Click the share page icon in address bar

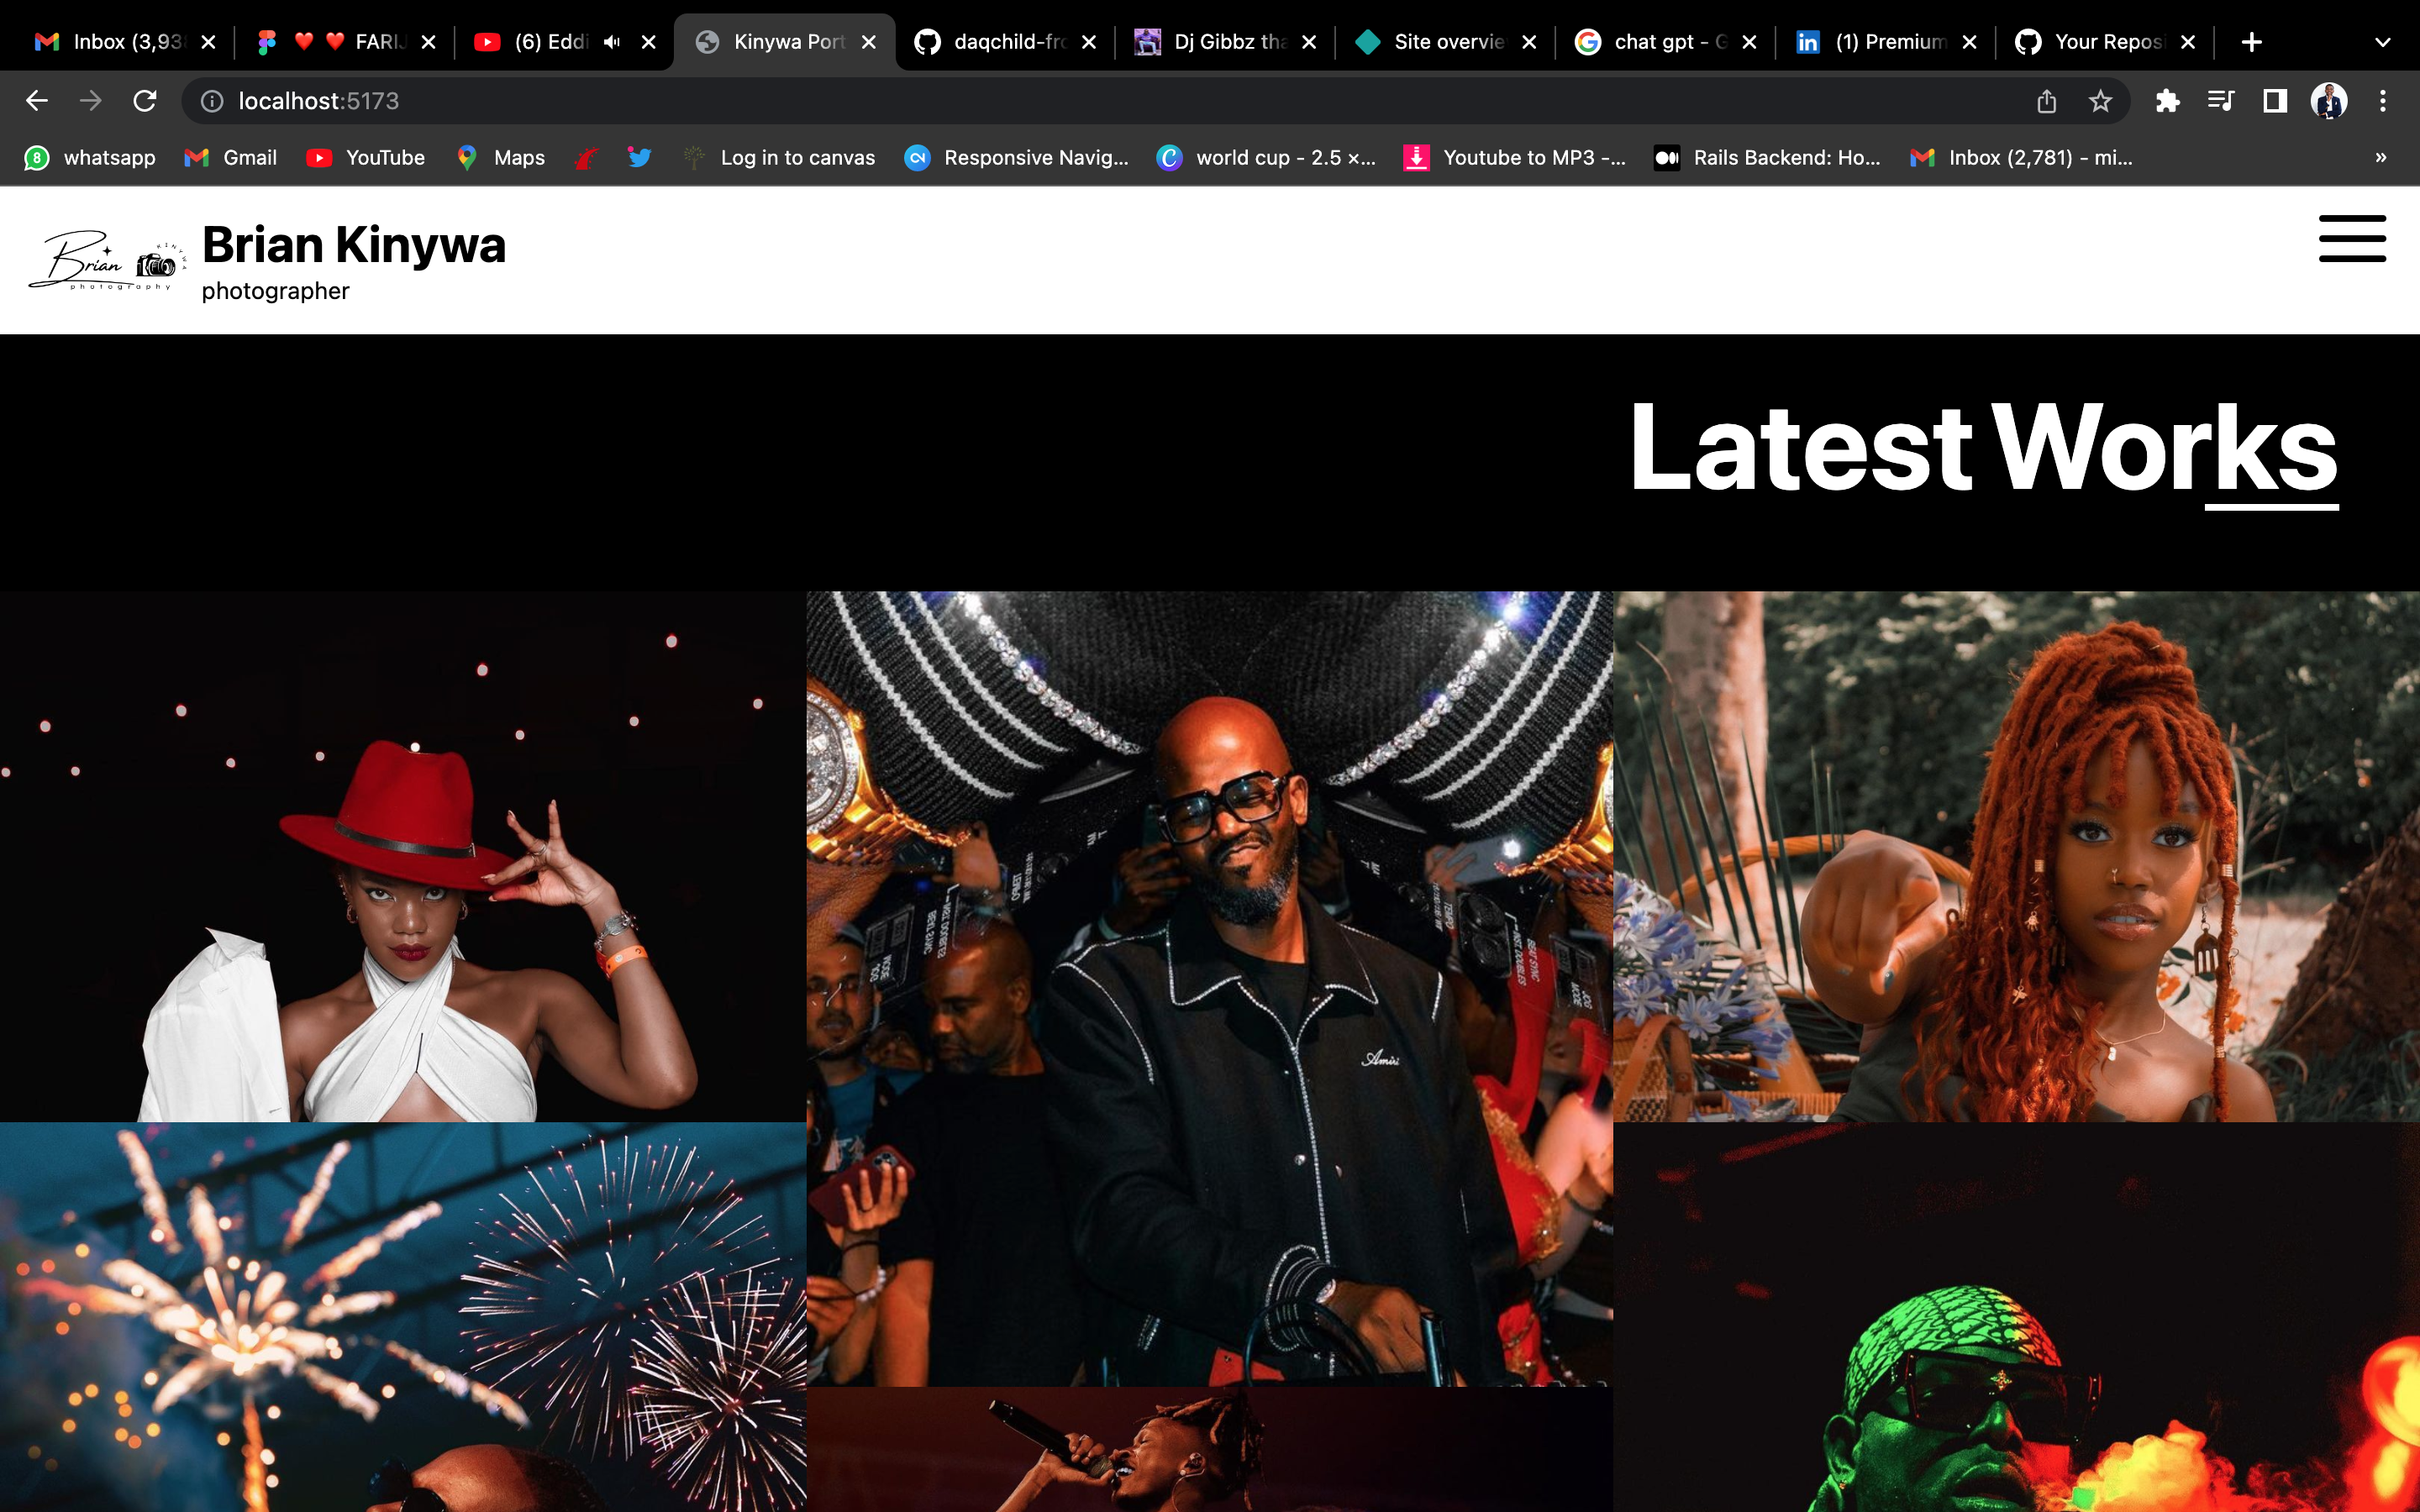click(x=2046, y=101)
